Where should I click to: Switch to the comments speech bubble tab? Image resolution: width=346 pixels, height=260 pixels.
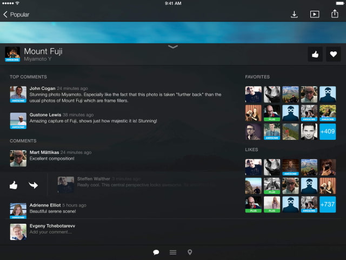pos(156,252)
